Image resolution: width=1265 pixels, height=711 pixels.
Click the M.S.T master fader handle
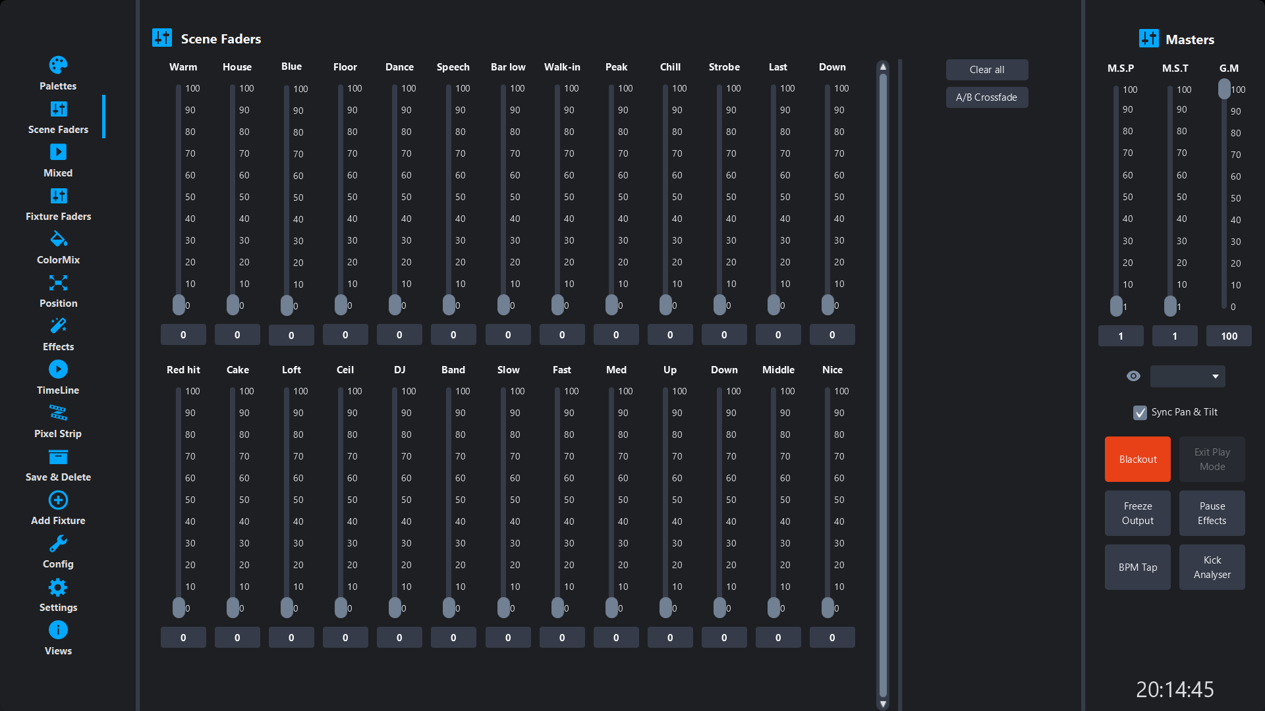tap(1170, 306)
